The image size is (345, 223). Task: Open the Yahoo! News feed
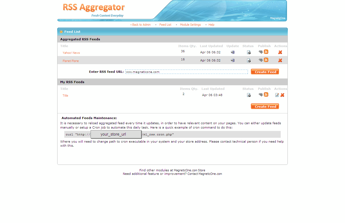71,53
